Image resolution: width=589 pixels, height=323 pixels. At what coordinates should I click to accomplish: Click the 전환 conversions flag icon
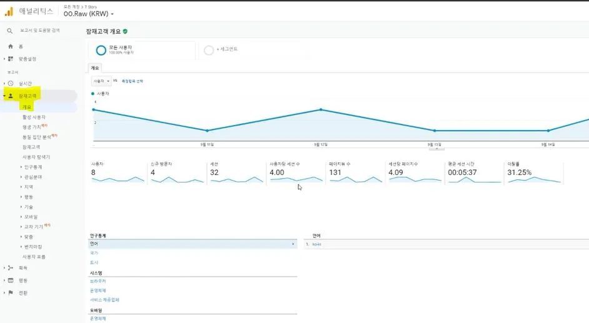[11, 292]
